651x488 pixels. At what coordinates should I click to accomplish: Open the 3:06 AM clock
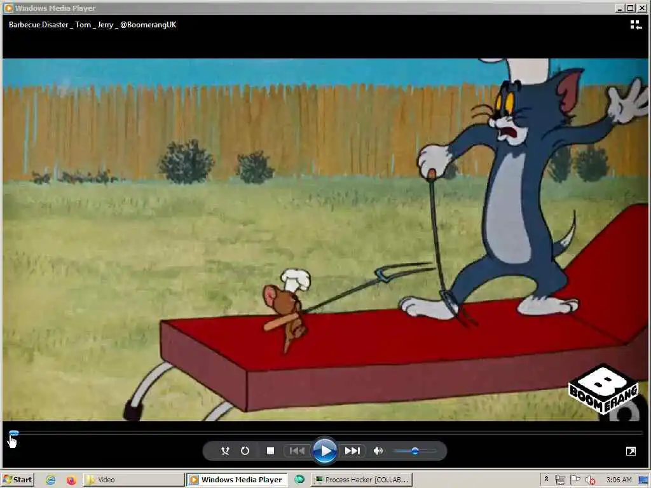tap(619, 480)
